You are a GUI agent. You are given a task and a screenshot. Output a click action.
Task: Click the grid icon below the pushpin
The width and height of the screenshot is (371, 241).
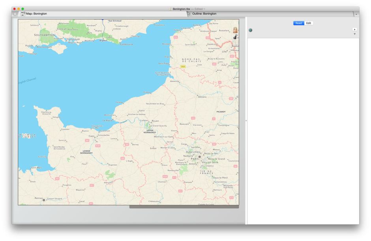point(235,43)
